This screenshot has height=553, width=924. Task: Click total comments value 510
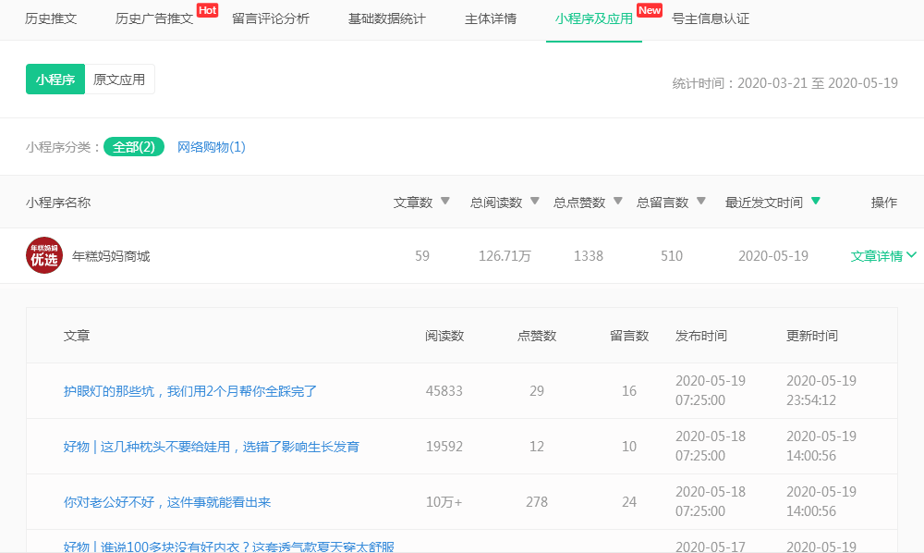point(671,256)
